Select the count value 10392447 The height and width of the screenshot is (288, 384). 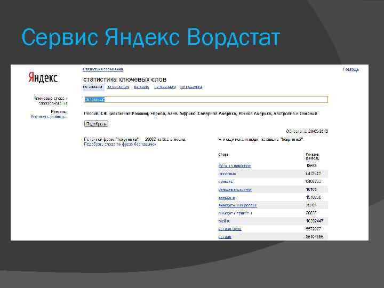(x=314, y=221)
